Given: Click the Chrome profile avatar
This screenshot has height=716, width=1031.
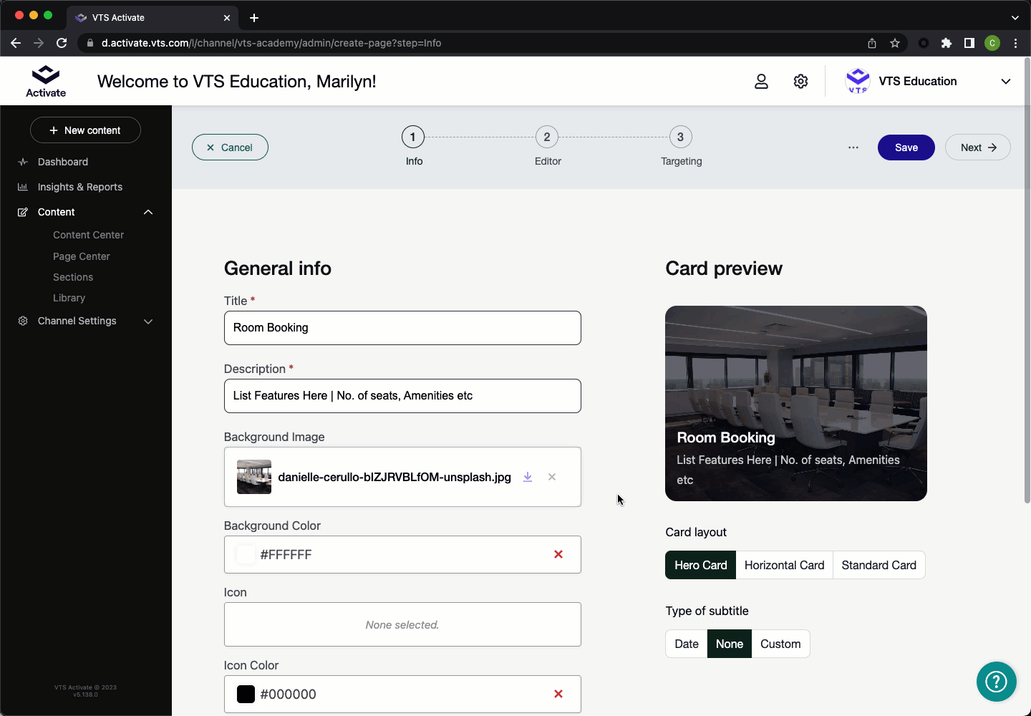Looking at the screenshot, I should [992, 43].
